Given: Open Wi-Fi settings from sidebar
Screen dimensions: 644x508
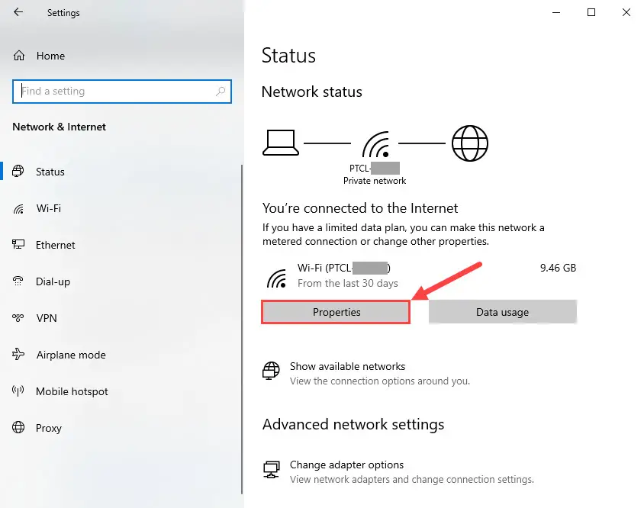Looking at the screenshot, I should click(x=49, y=208).
